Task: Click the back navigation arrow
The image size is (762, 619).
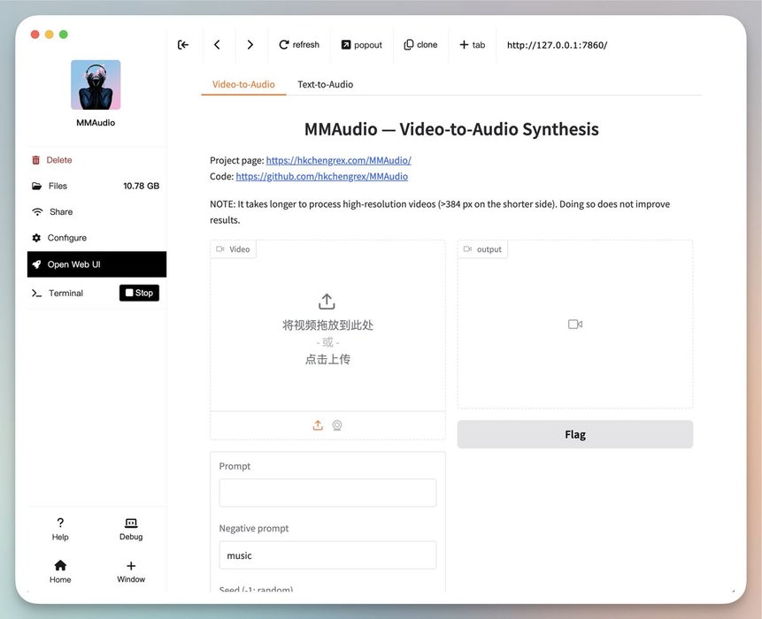Action: coord(217,45)
